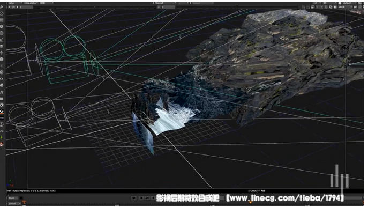The height and width of the screenshot is (207, 368).
Task: Click the clipping warning icon beside pause
Action: [x=331, y=7]
